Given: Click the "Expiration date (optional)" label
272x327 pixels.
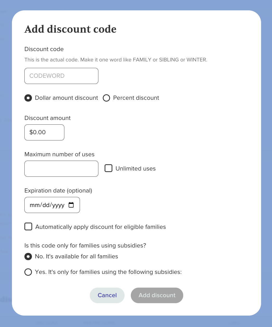Looking at the screenshot, I should click(x=58, y=190).
